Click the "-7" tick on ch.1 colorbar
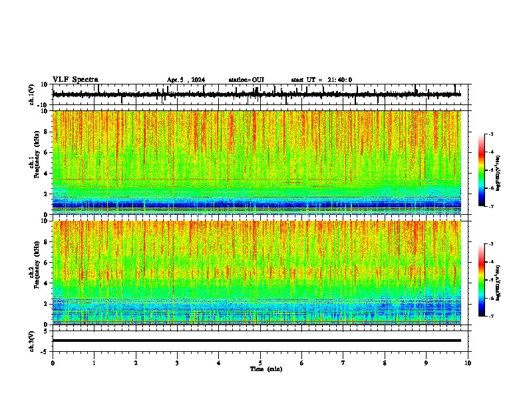Screen dimensions: 527x407 coord(491,207)
